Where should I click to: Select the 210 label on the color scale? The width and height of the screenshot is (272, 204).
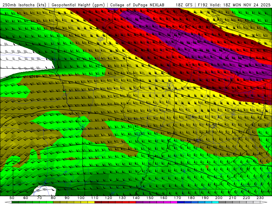(x=233, y=198)
